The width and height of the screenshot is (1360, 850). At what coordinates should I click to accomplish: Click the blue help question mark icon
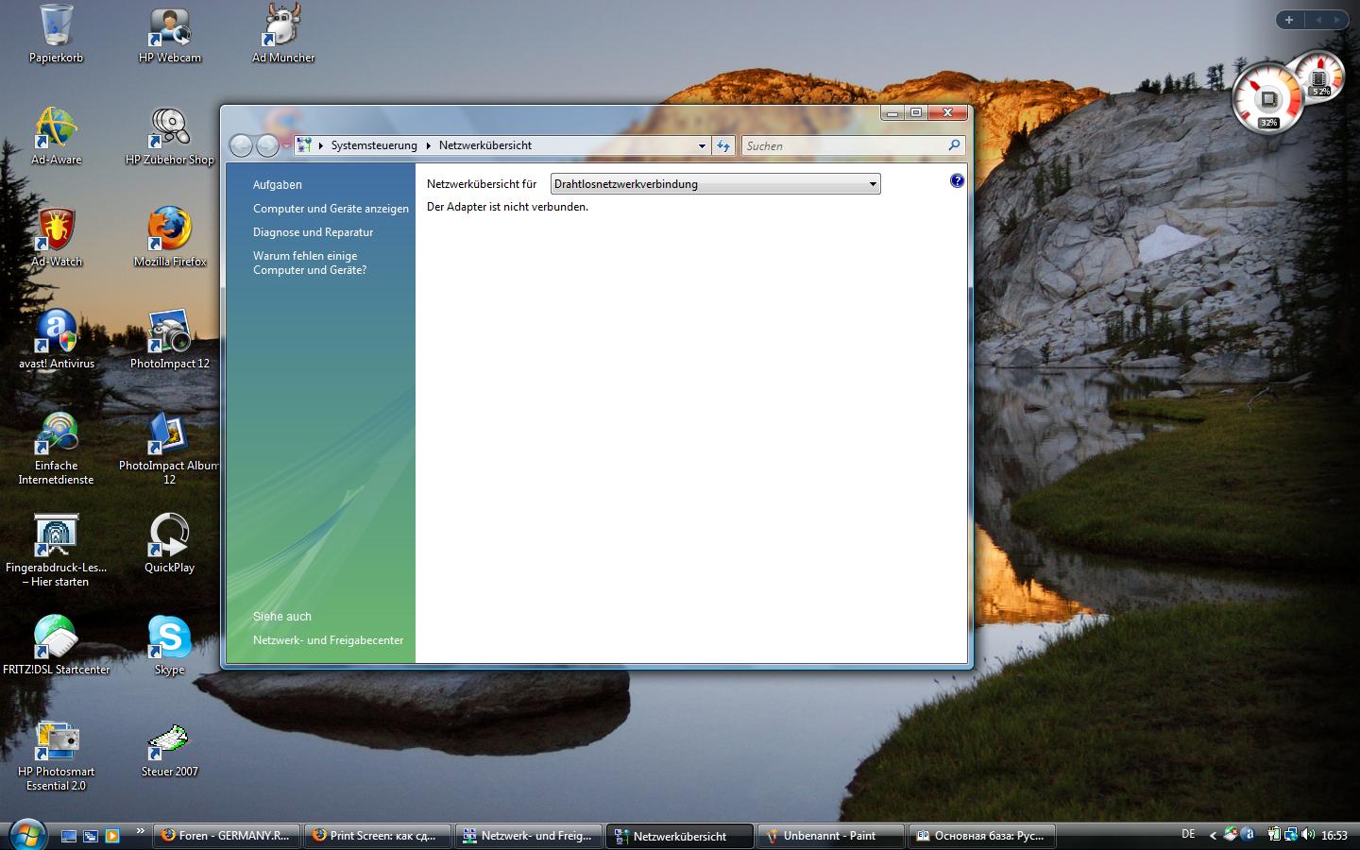[957, 180]
